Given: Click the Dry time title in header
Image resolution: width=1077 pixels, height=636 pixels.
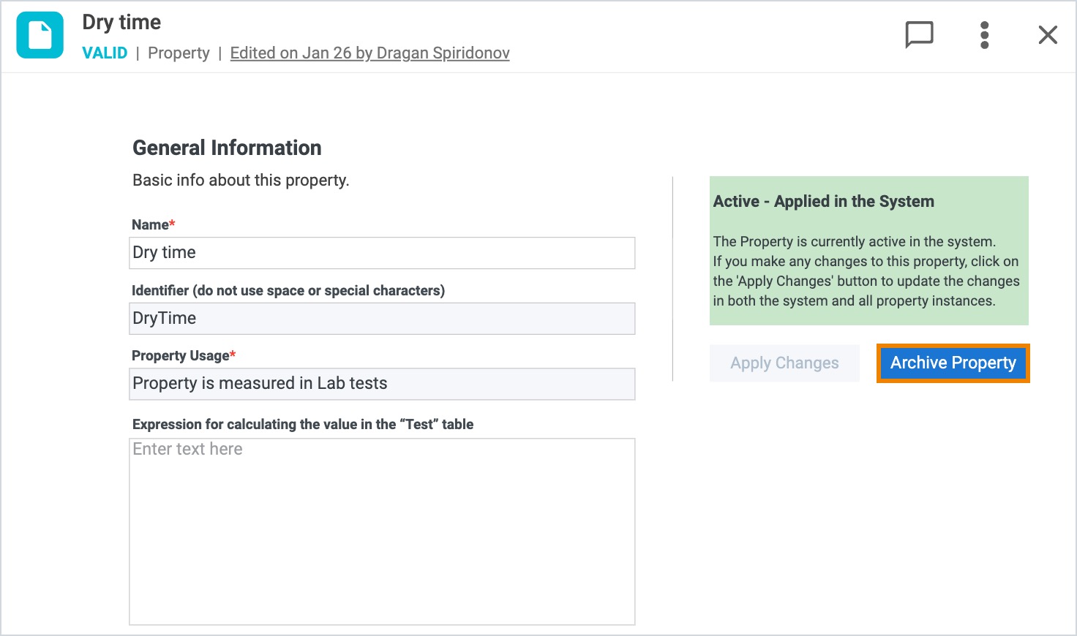Looking at the screenshot, I should [121, 22].
